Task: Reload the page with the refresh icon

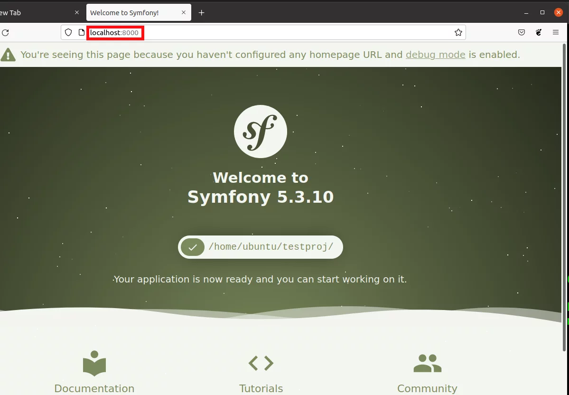Action: pyautogui.click(x=5, y=33)
